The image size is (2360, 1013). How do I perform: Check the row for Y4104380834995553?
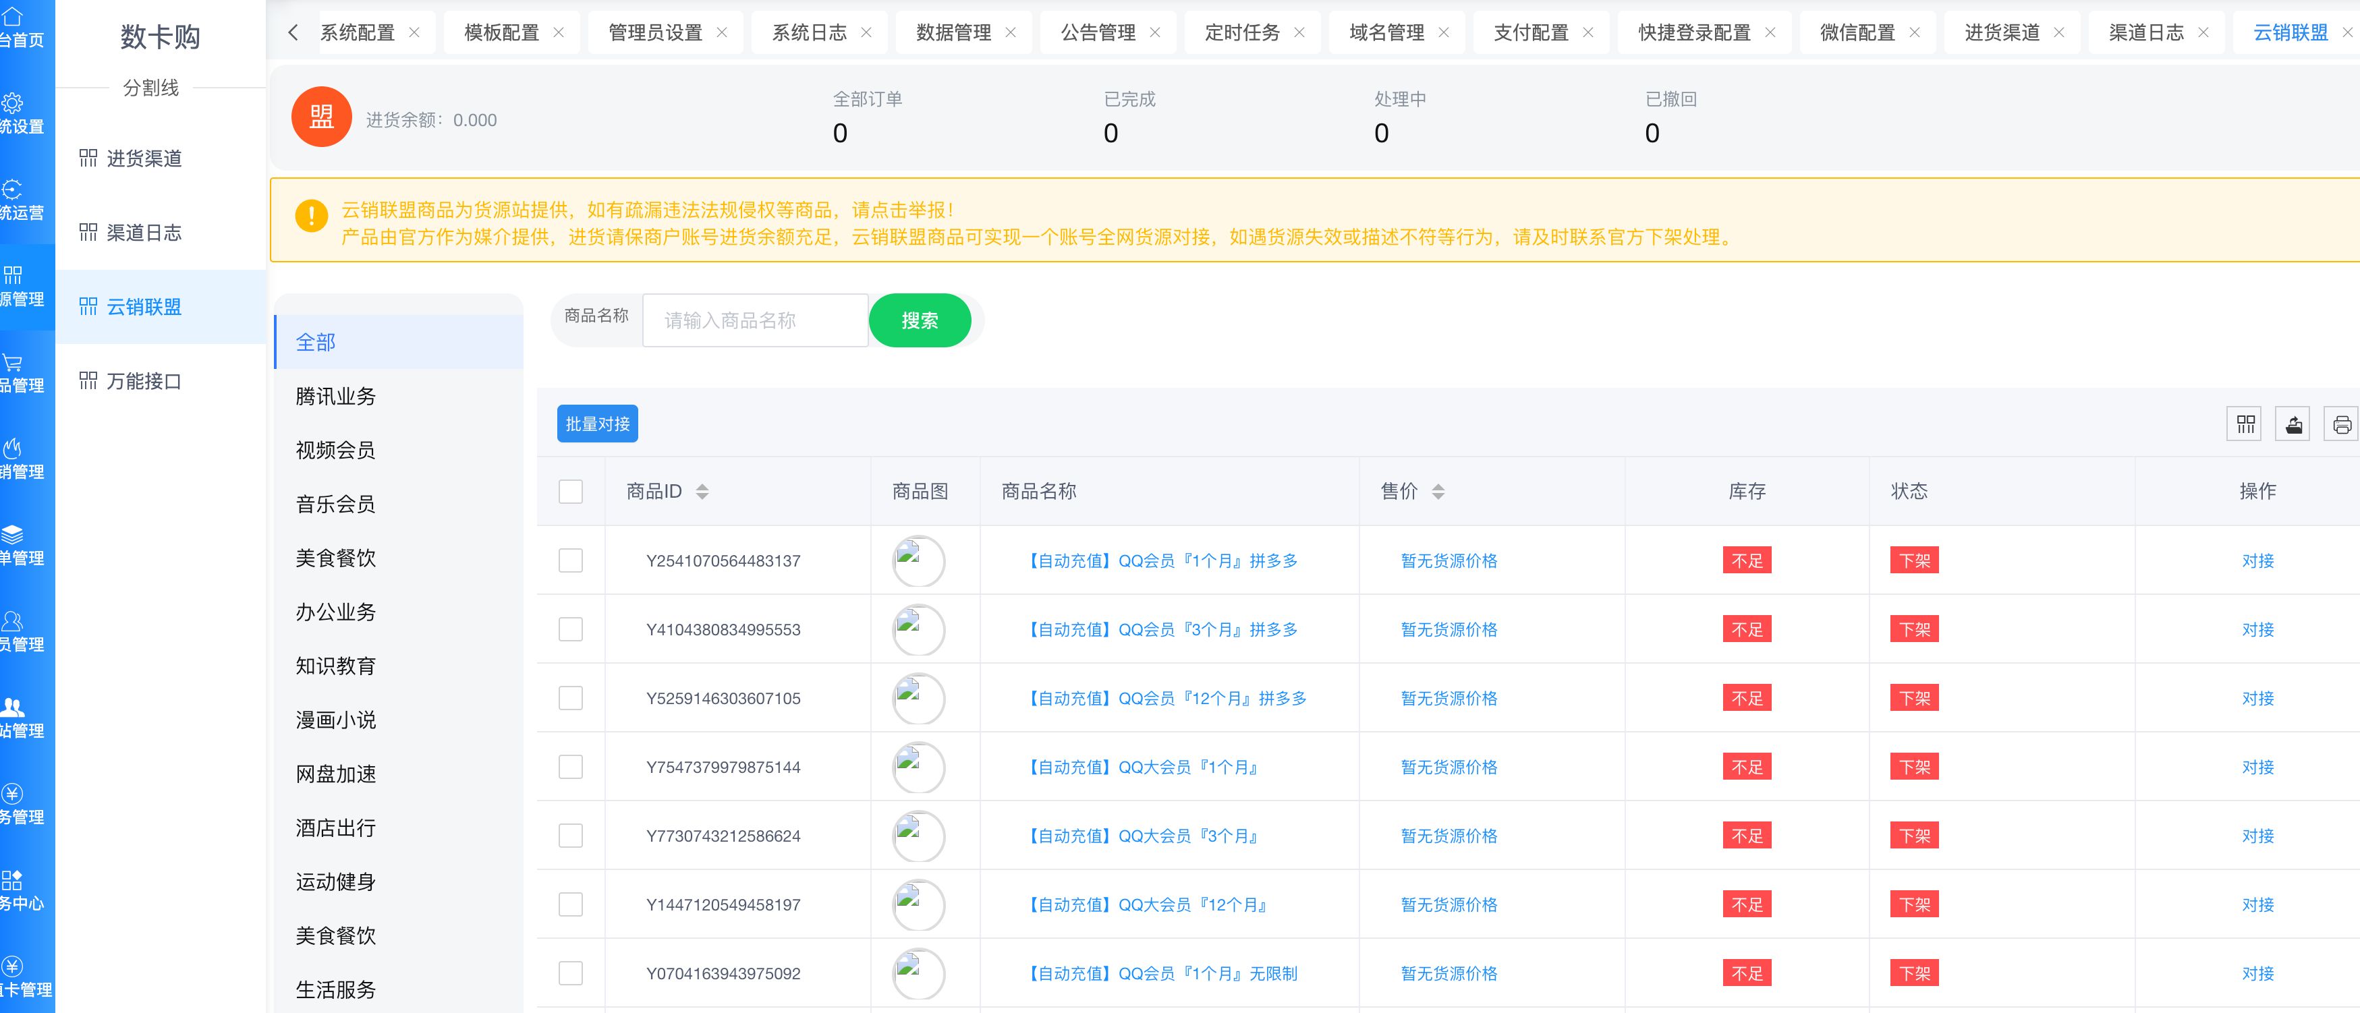coord(571,629)
